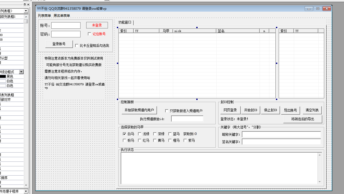Check the 紫马 checkbox

pyautogui.click(x=185, y=140)
